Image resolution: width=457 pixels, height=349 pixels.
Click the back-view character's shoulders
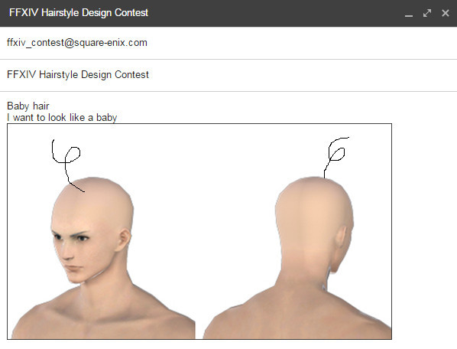coord(297,315)
